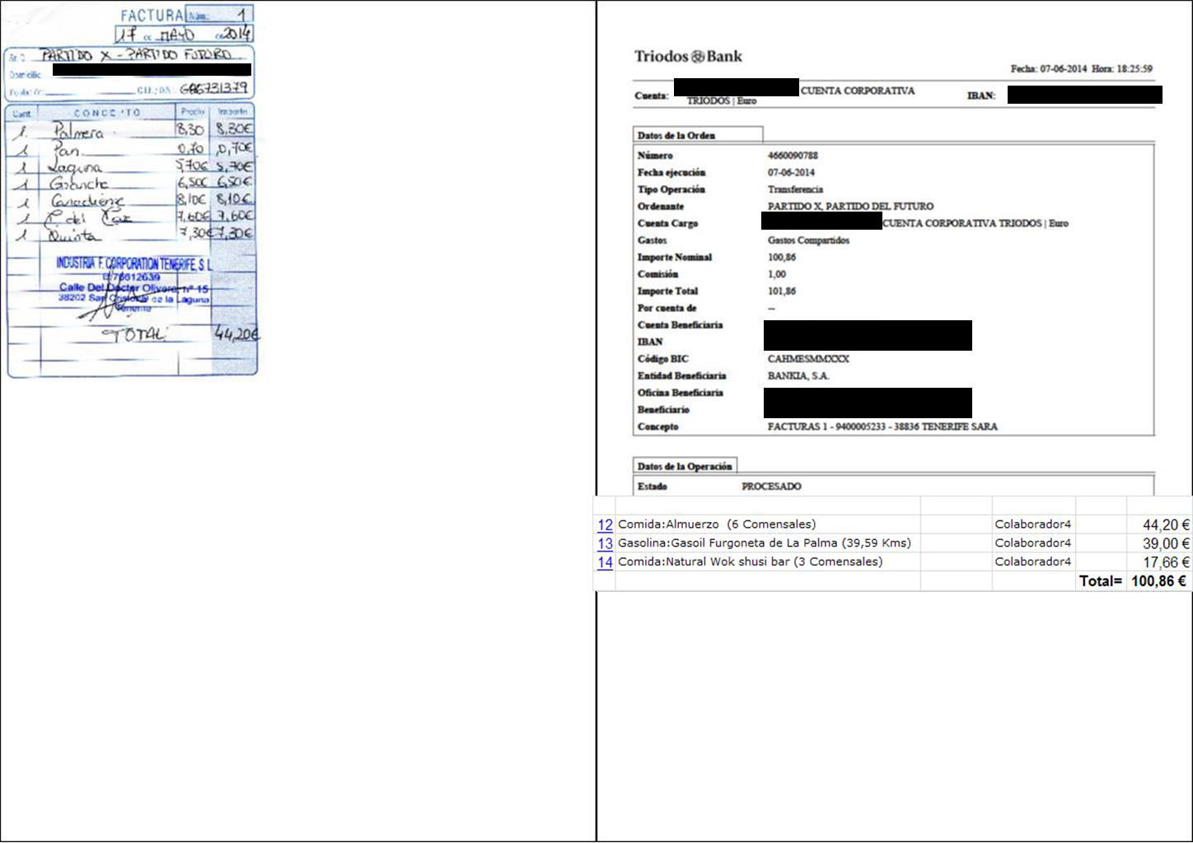The width and height of the screenshot is (1193, 843).
Task: Click Comisión value 1,00
Action: (777, 274)
